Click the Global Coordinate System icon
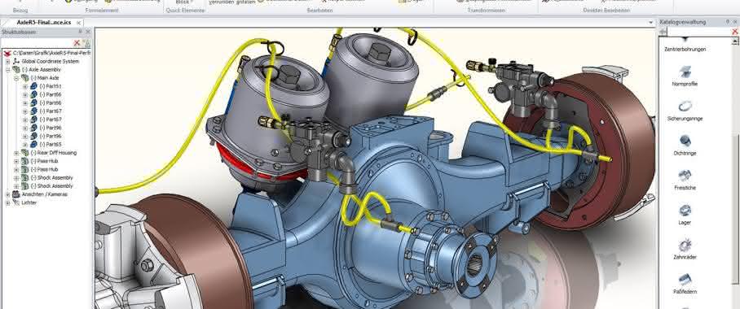Screen dimensions: 740x309 tap(16, 61)
